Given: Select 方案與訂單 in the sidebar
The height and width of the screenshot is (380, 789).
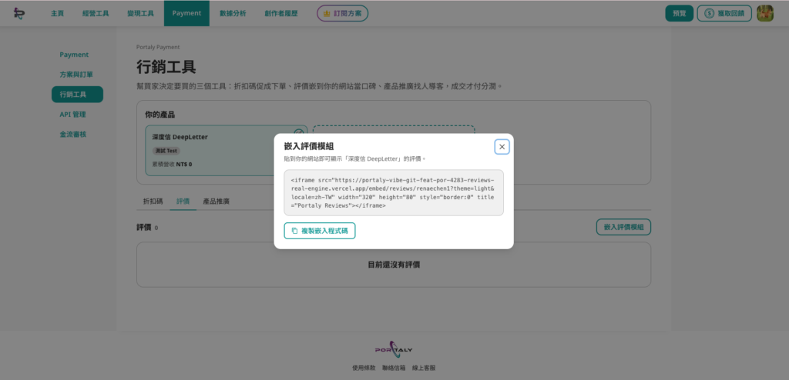Looking at the screenshot, I should pyautogui.click(x=76, y=75).
